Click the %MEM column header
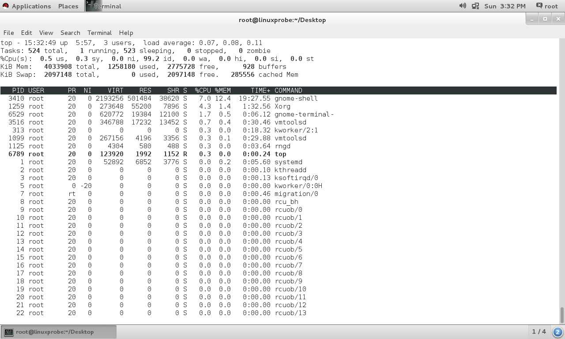Image resolution: width=565 pixels, height=339 pixels. point(223,90)
